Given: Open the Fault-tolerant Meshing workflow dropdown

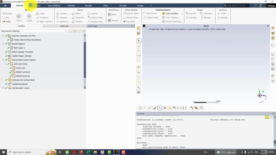Looking at the screenshot, I should point(34,31).
